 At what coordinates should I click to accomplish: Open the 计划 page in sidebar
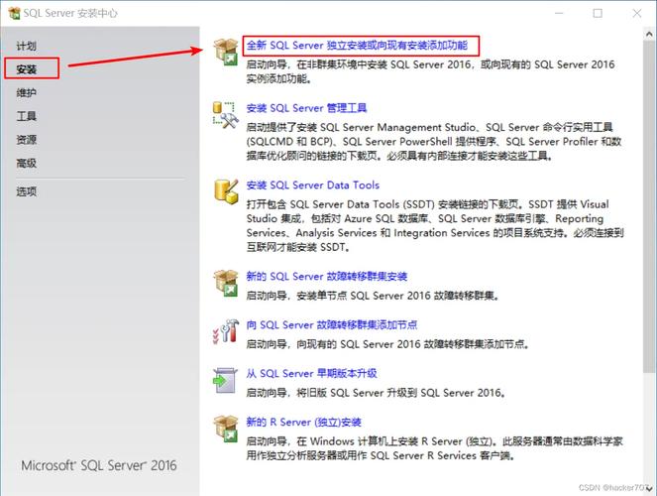click(x=27, y=47)
